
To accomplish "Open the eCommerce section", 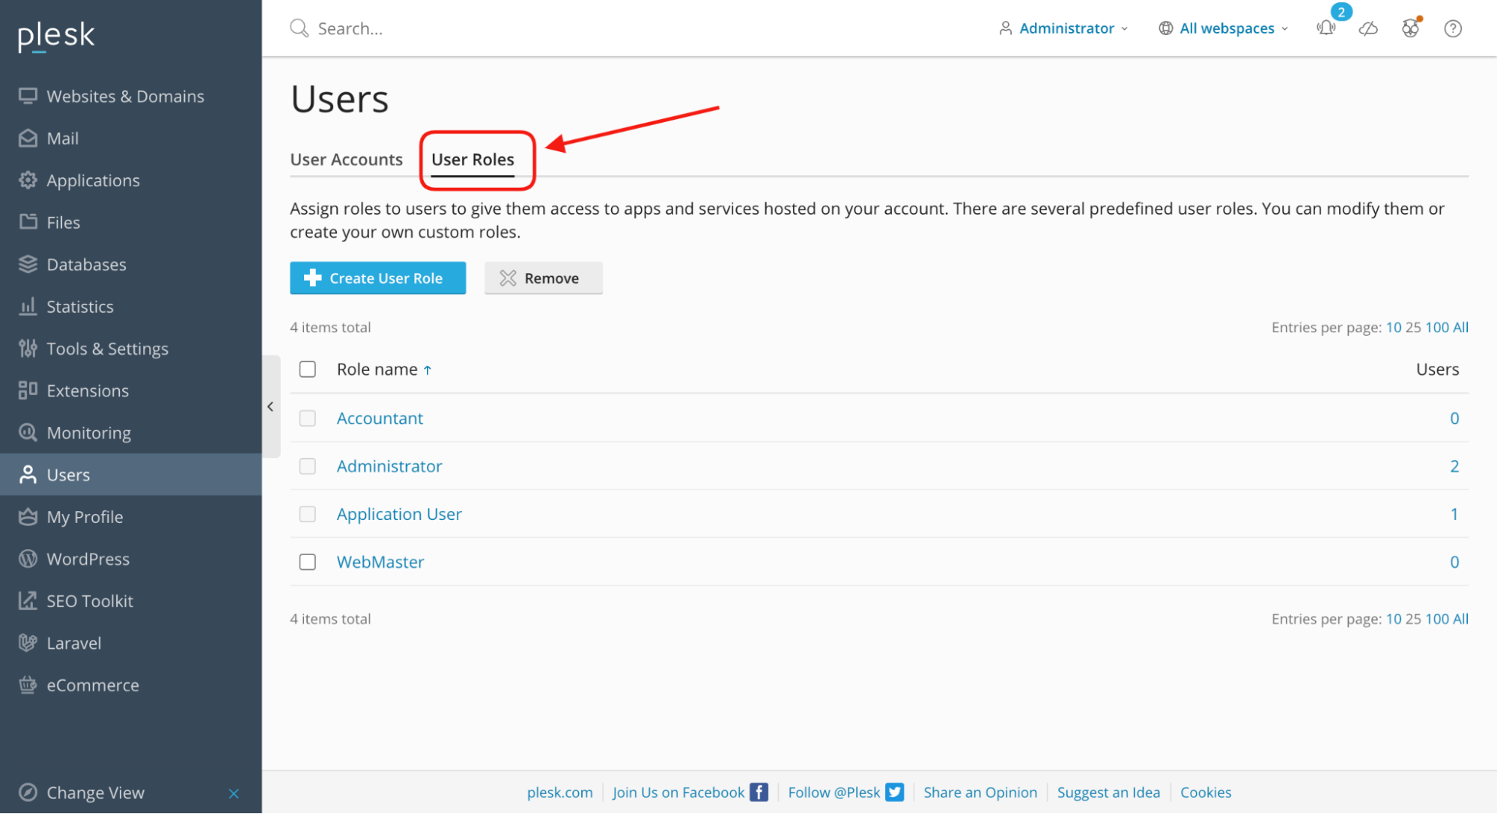I will tap(93, 685).
